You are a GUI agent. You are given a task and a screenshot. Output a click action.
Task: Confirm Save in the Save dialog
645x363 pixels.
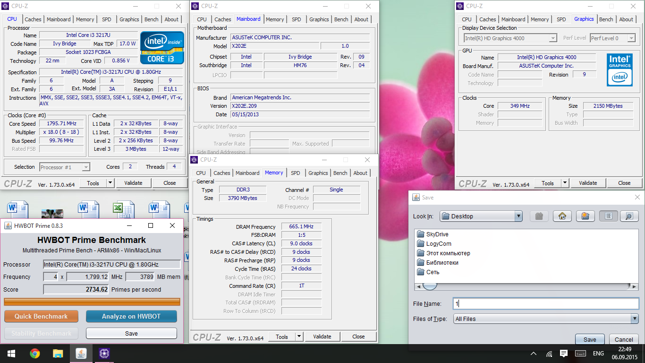(590, 339)
